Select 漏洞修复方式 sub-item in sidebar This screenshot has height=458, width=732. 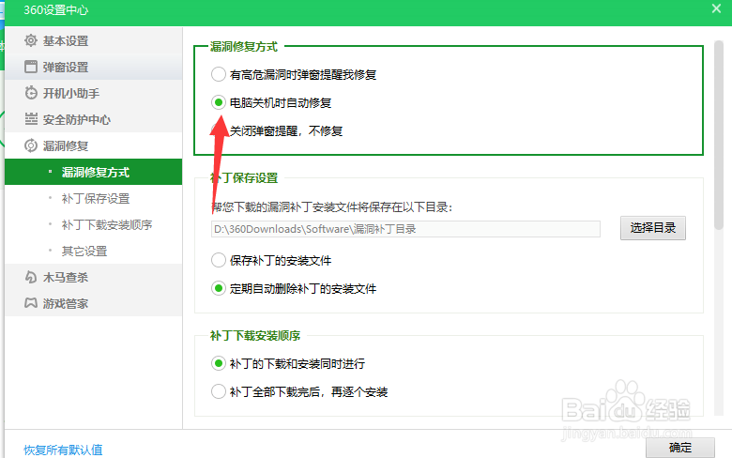pyautogui.click(x=93, y=172)
